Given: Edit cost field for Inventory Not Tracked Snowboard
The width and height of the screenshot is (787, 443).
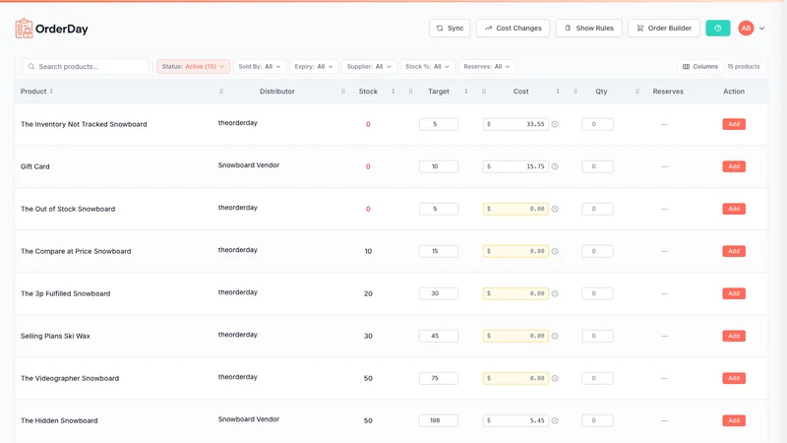Looking at the screenshot, I should (515, 124).
